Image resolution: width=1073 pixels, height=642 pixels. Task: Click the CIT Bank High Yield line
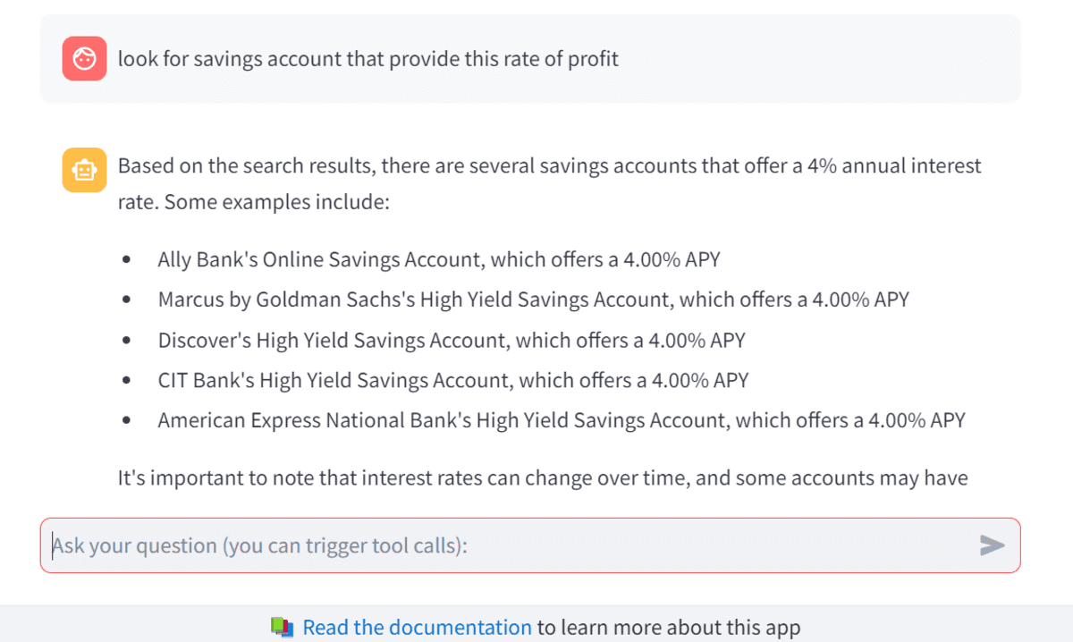[x=453, y=380]
